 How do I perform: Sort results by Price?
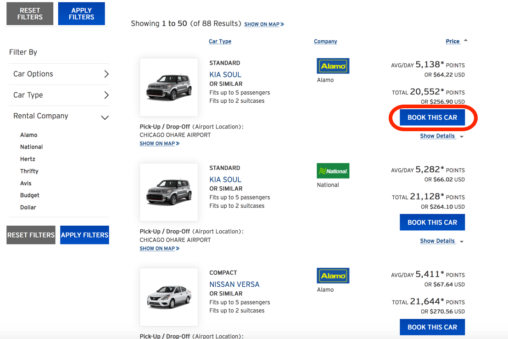(x=452, y=41)
